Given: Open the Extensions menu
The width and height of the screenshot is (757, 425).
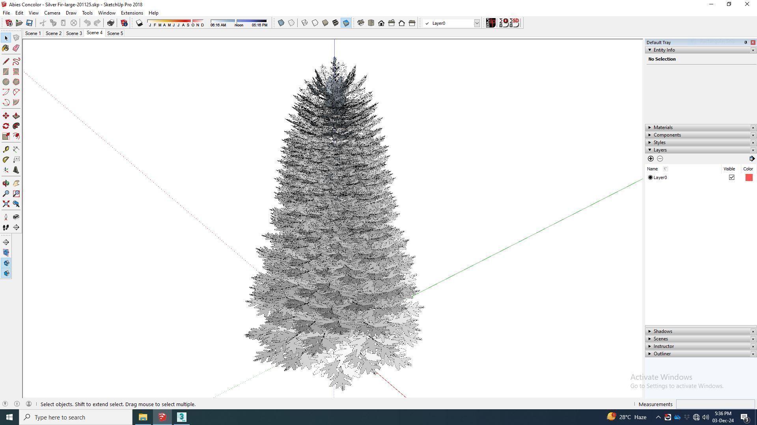Looking at the screenshot, I should coord(132,13).
